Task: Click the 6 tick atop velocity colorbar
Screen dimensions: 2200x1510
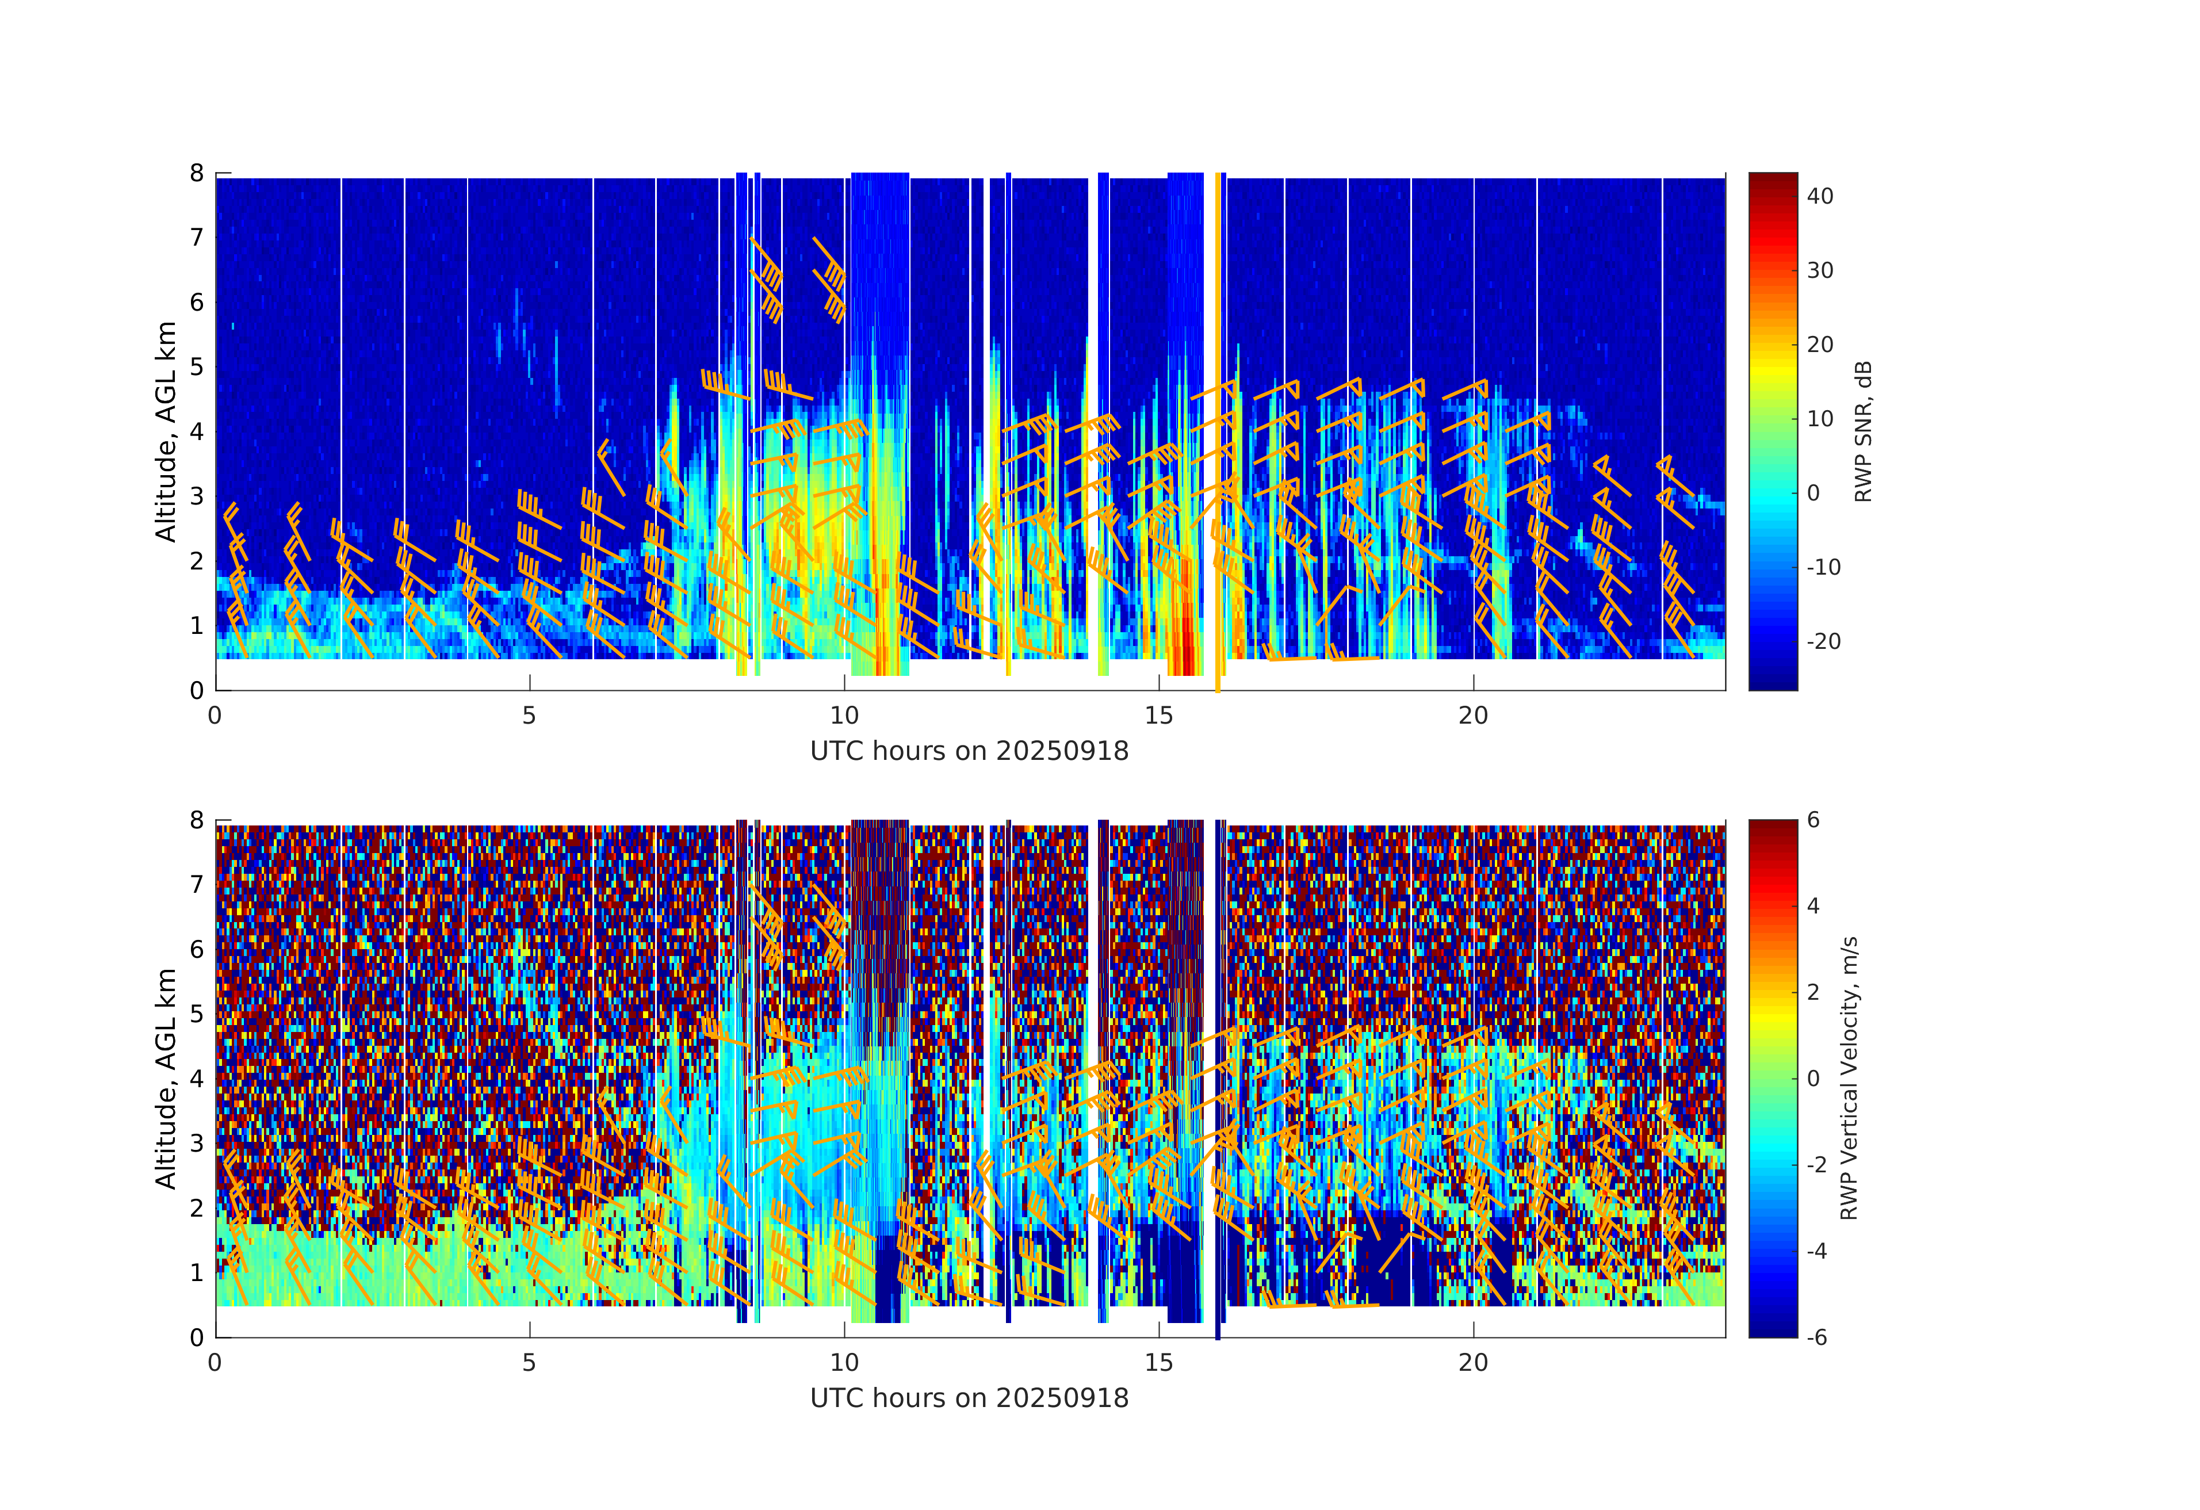Action: (1813, 820)
